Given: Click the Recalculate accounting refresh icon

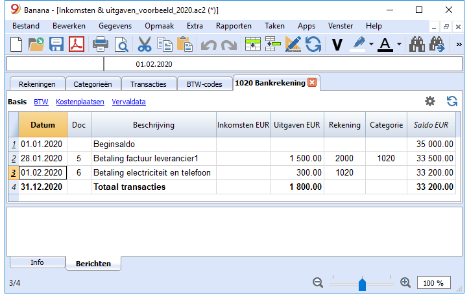Looking at the screenshot, I should coord(313,45).
